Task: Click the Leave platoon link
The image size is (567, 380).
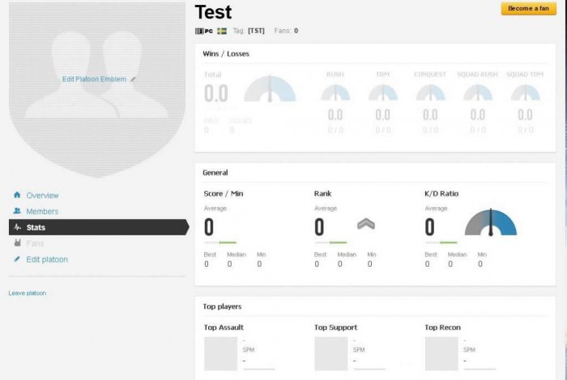Action: (27, 293)
